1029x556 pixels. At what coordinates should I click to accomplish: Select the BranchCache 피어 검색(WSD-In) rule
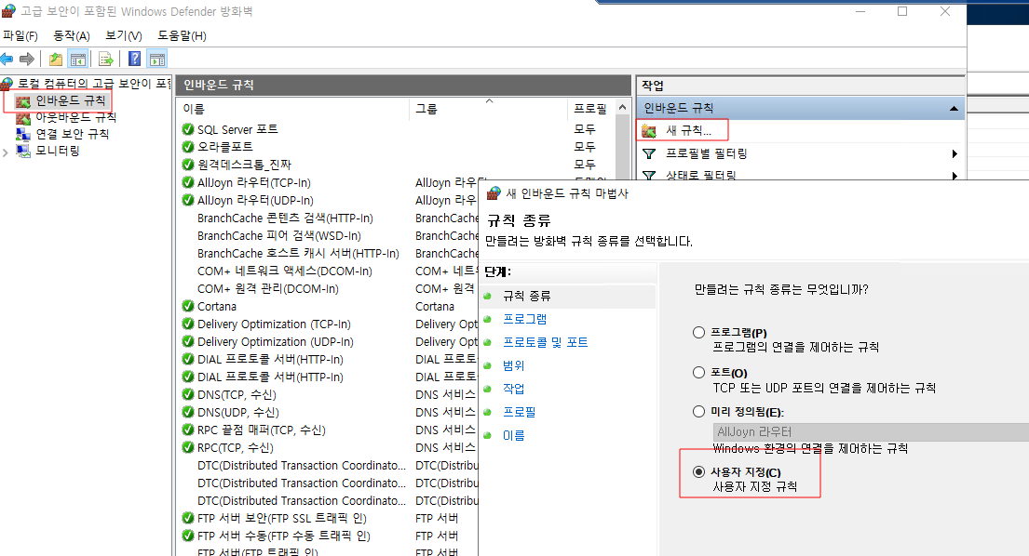pyautogui.click(x=279, y=235)
